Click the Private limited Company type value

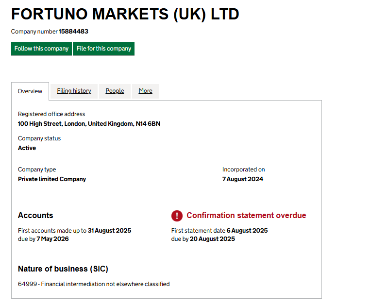(x=52, y=179)
